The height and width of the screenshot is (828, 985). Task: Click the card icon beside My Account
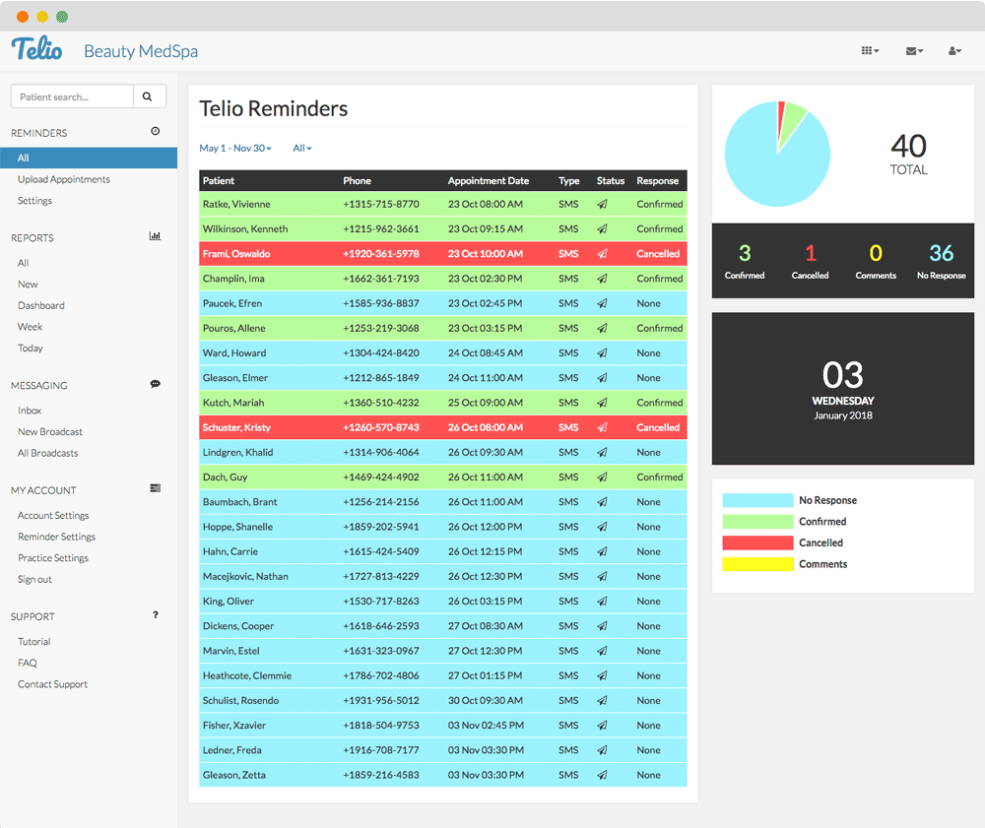coord(156,488)
